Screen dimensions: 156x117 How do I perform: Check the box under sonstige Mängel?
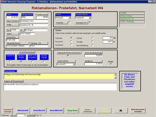pos(44,62)
